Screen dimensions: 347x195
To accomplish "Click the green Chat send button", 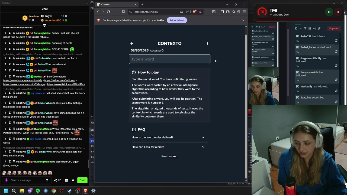I will (x=82, y=180).
